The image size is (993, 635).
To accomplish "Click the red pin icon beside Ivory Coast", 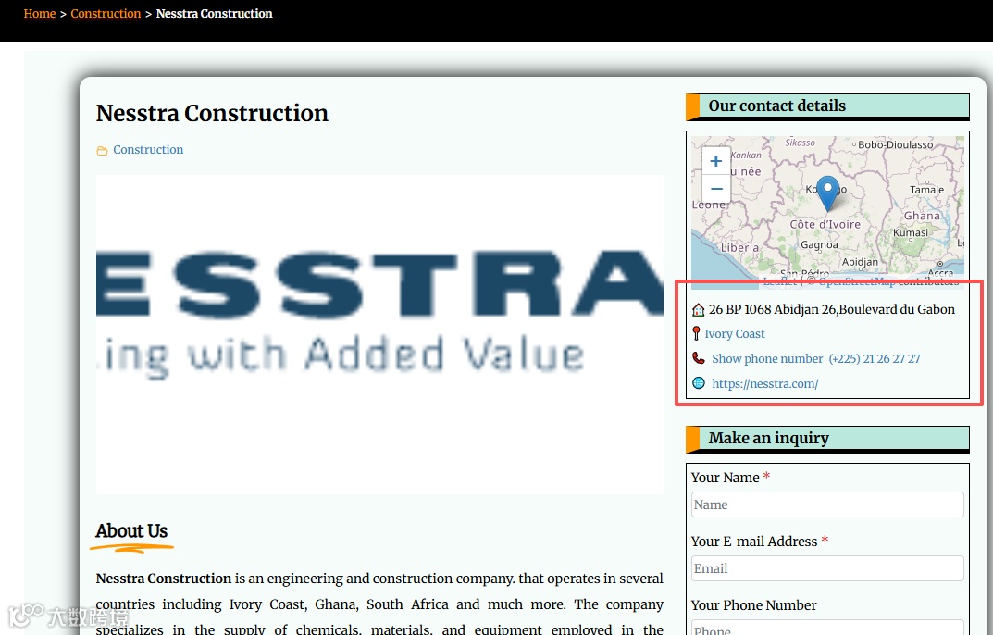I will pyautogui.click(x=696, y=333).
